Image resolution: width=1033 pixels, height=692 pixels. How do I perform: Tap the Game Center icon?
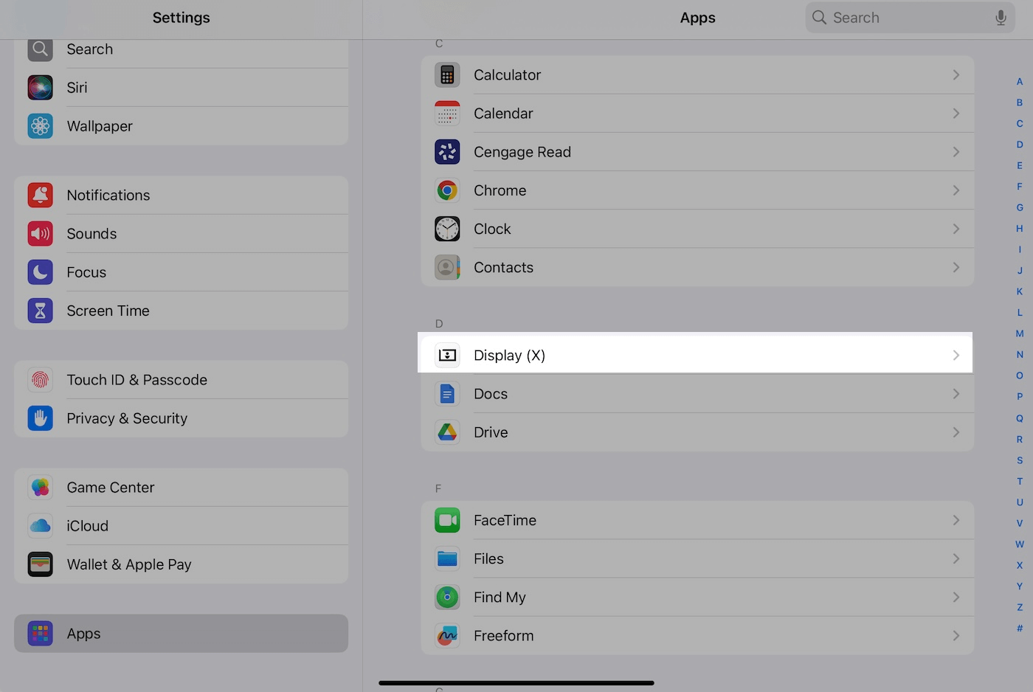(x=40, y=487)
